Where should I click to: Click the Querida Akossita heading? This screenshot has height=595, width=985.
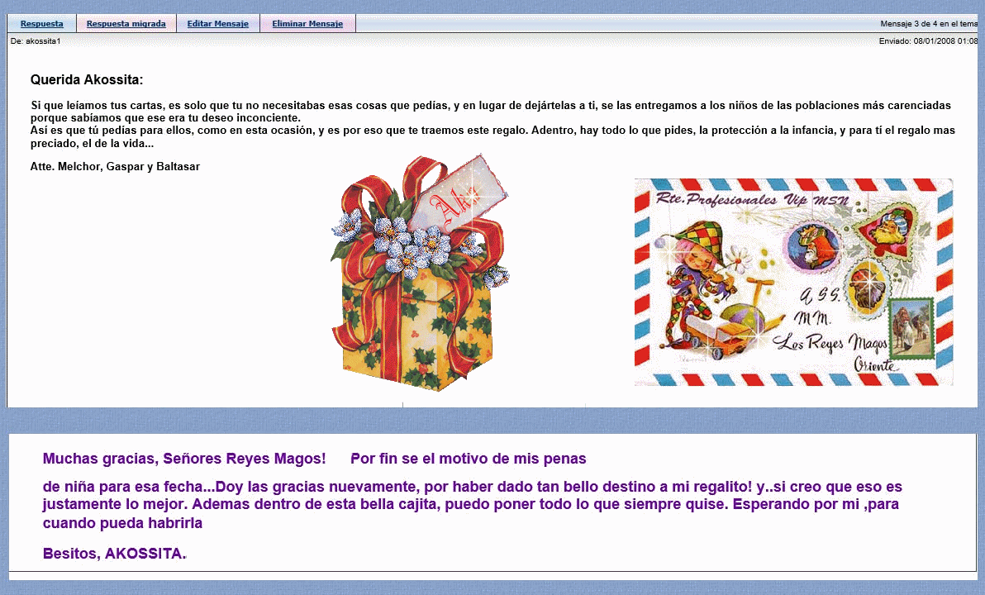[87, 80]
